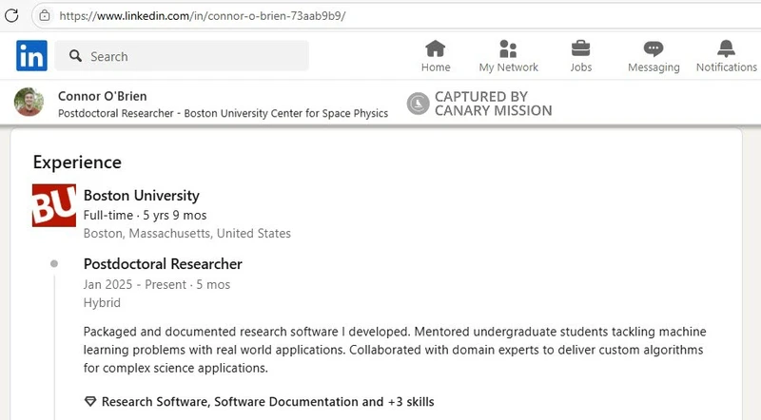Viewport: 761px width, 420px height.
Task: Click the Postdoctoral Researcher position title
Action: point(163,264)
